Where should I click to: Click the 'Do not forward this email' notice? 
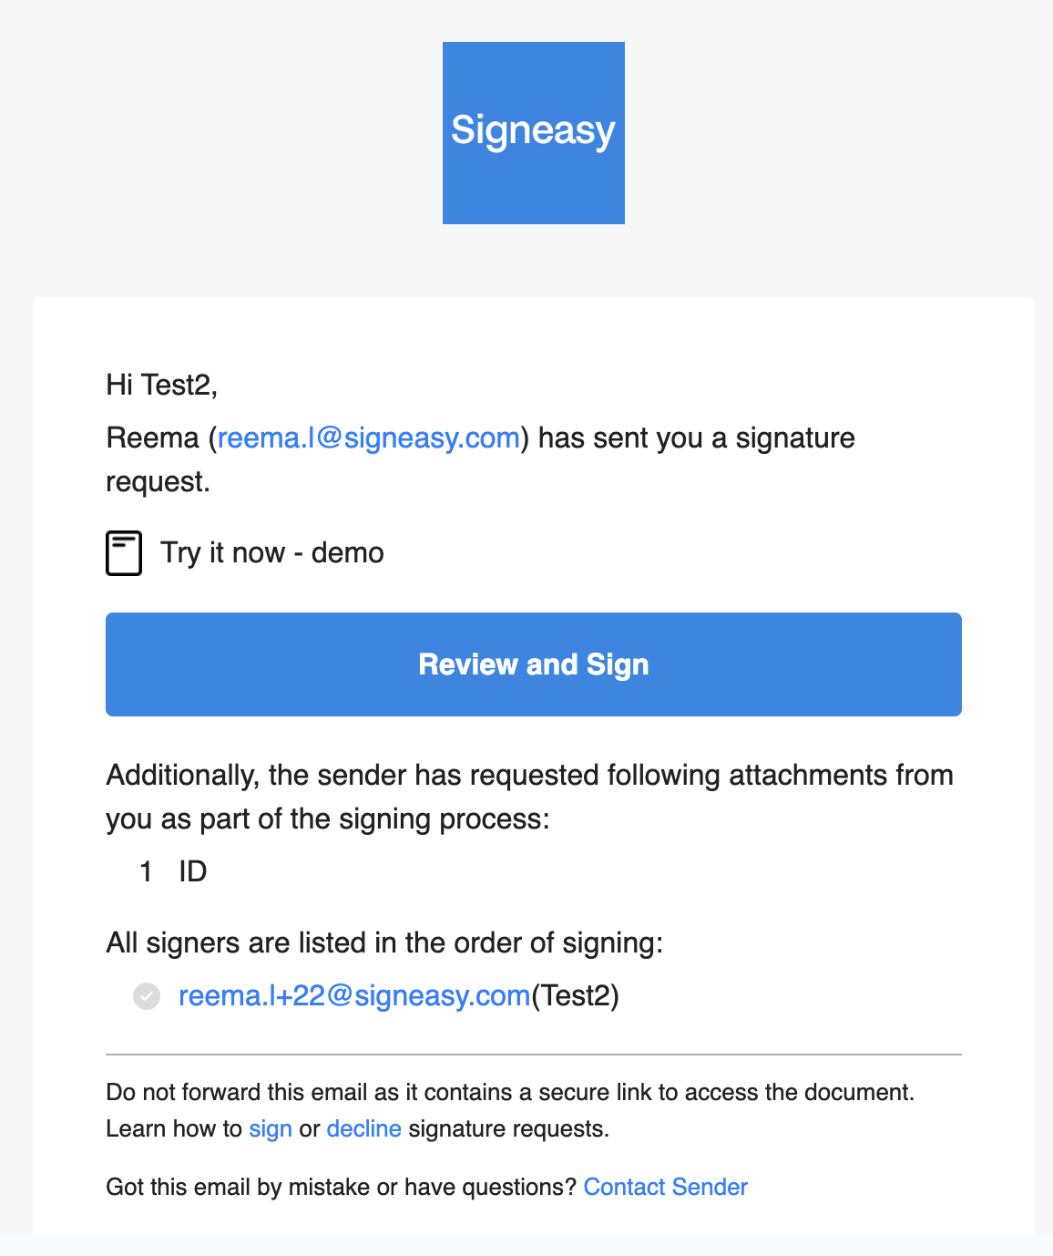click(x=510, y=1092)
